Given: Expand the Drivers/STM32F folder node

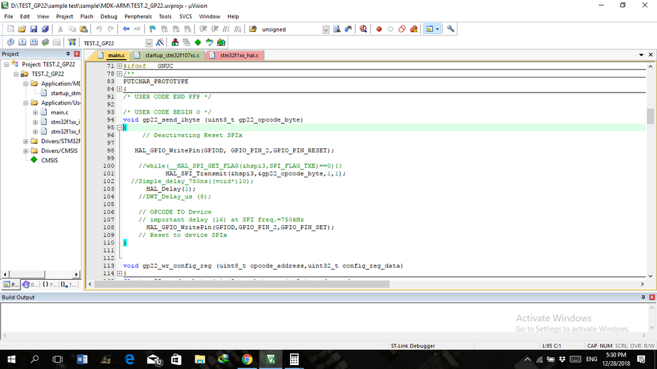Looking at the screenshot, I should [26, 141].
